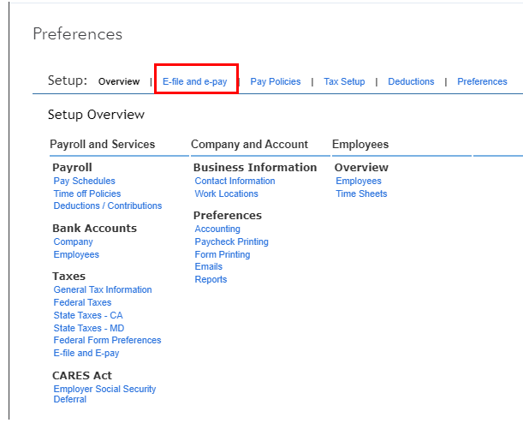The height and width of the screenshot is (423, 523).
Task: Open the Pay Policies tab
Action: 276,82
